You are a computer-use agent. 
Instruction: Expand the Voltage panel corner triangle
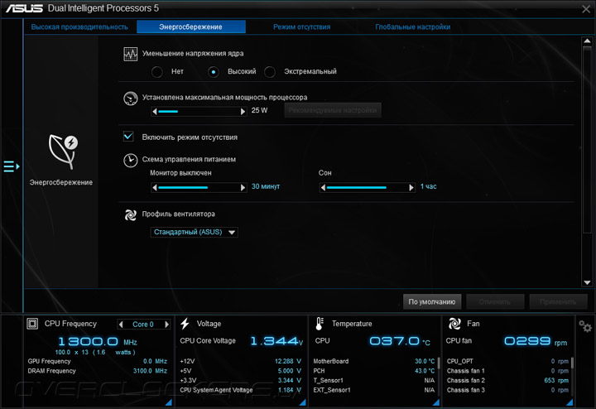303,402
